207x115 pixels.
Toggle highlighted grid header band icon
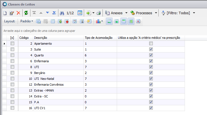pos(124,21)
